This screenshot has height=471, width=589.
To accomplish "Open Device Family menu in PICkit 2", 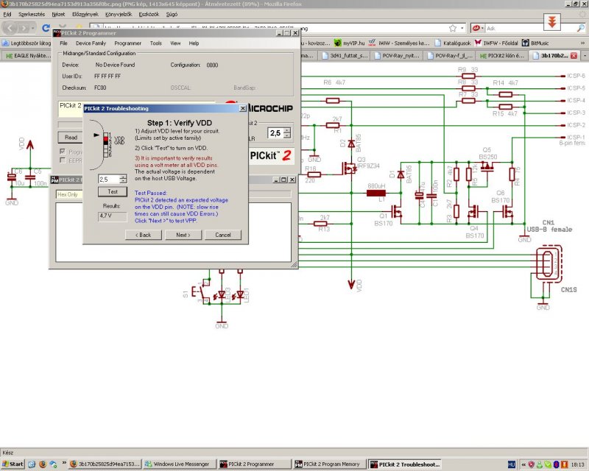I will (x=91, y=43).
